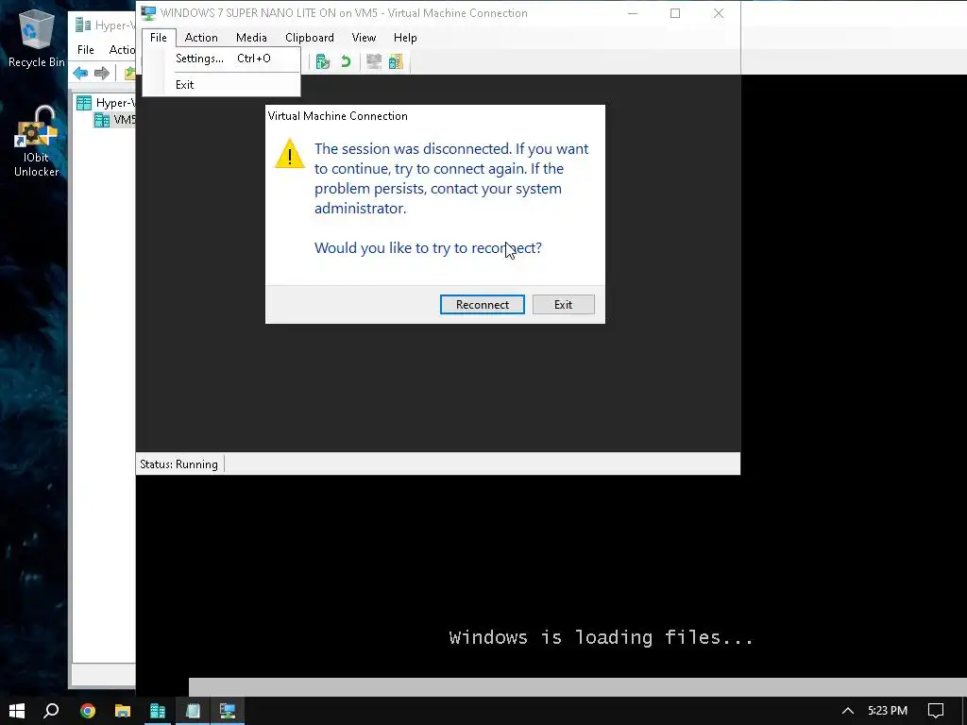This screenshot has height=725, width=967.
Task: Click the Share toolbar icon
Action: click(396, 61)
